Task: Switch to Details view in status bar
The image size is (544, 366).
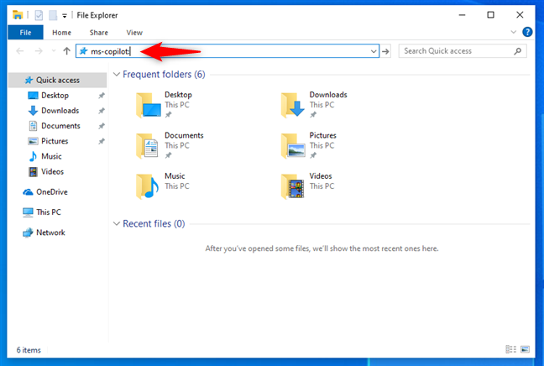Action: (x=510, y=349)
